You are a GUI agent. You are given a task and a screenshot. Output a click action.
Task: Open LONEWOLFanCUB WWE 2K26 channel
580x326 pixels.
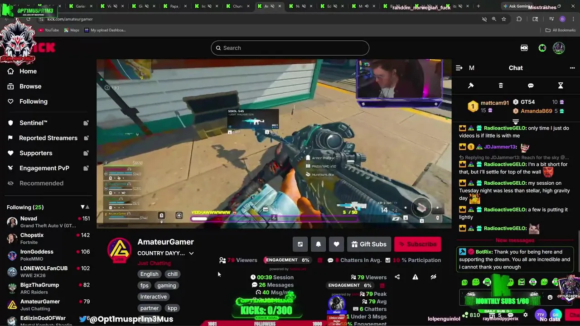click(x=48, y=271)
